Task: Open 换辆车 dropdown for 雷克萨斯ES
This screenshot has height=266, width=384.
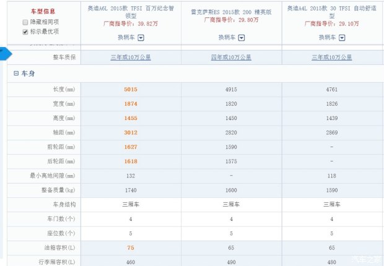Action: click(x=242, y=38)
